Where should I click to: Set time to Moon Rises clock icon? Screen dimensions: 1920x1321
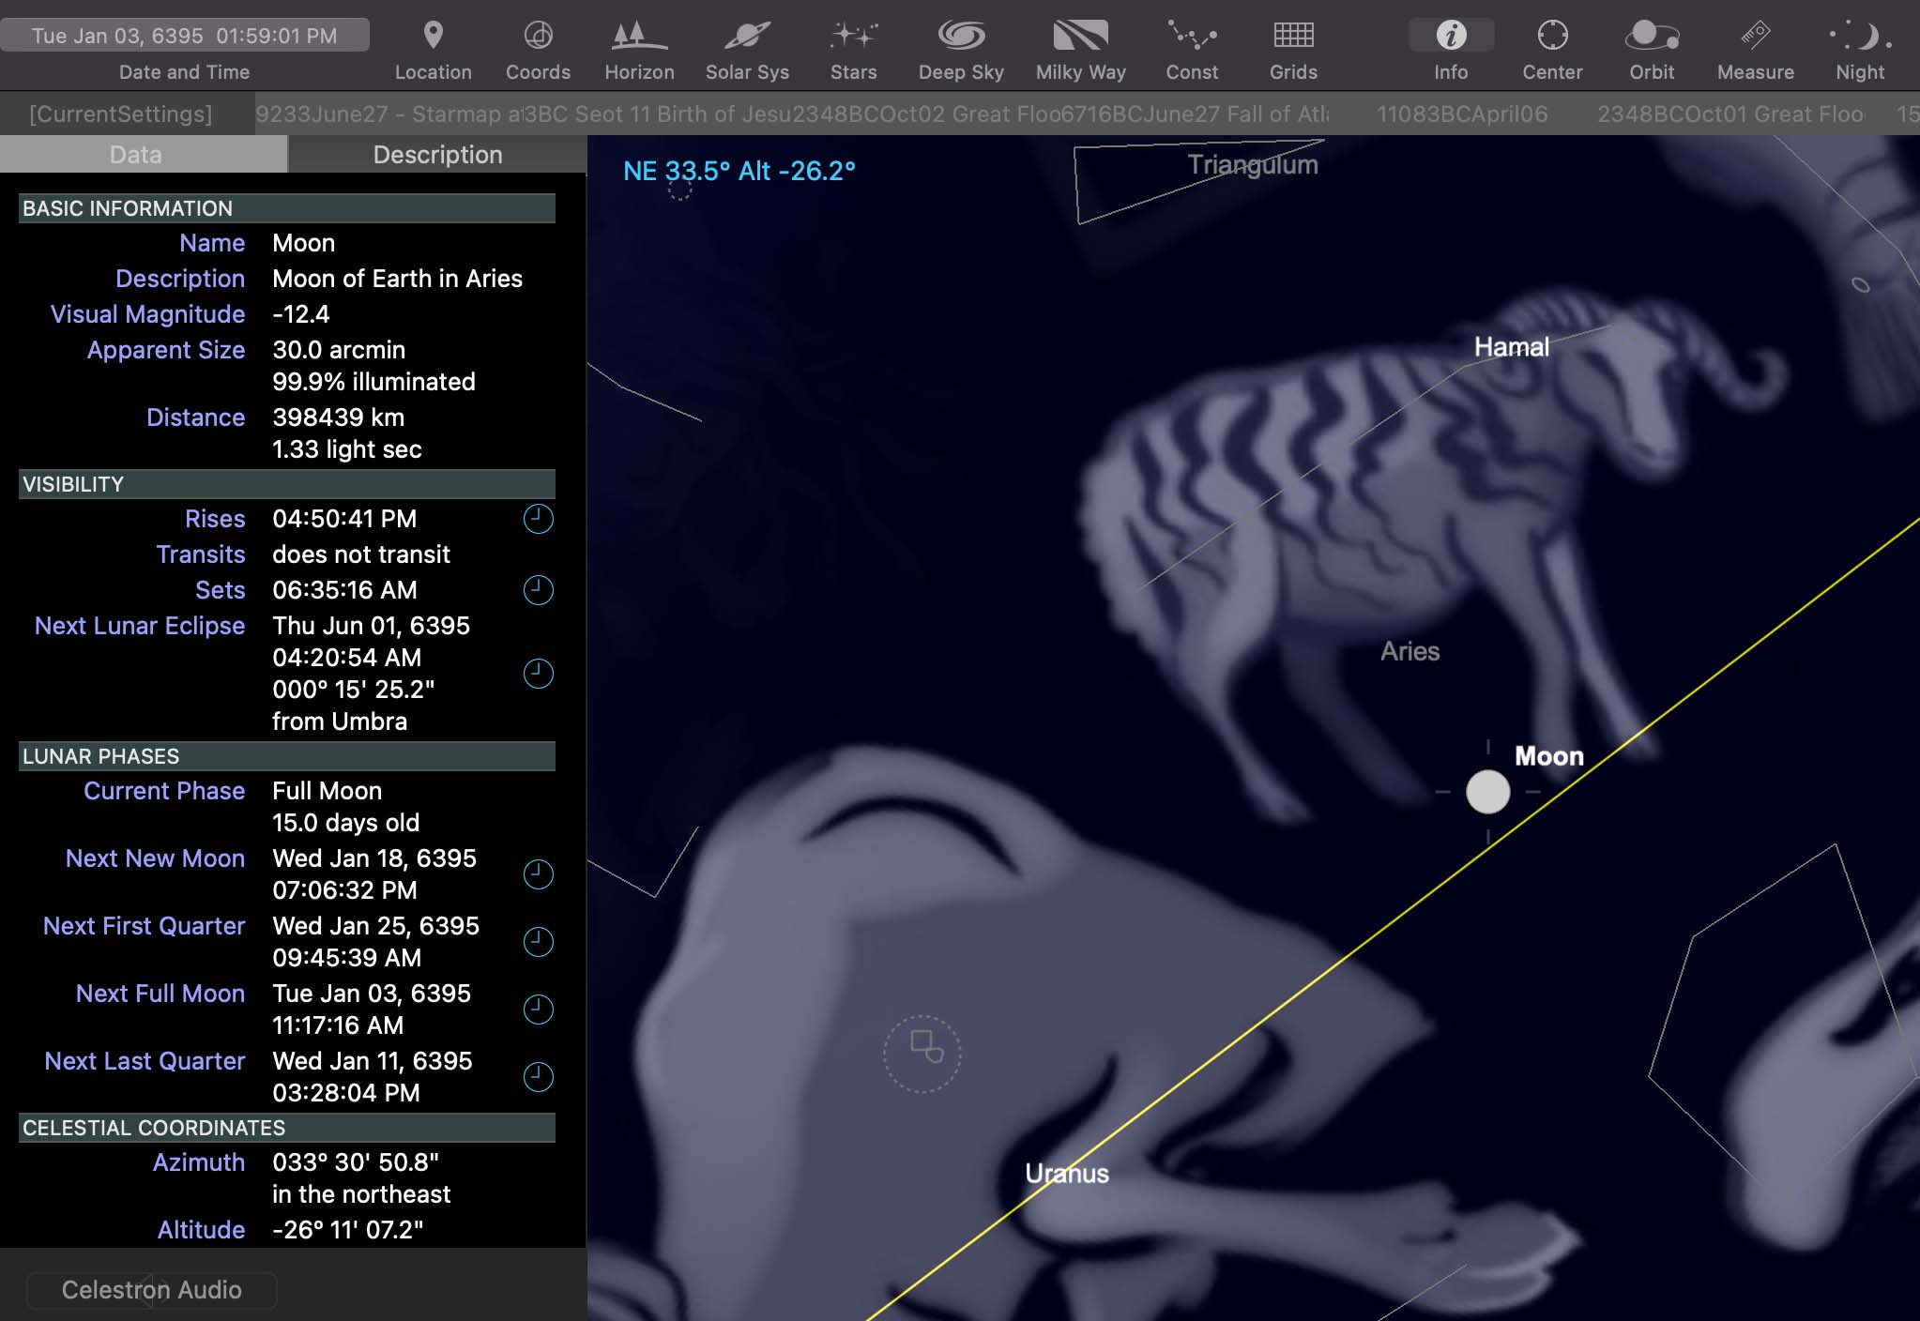pos(538,519)
